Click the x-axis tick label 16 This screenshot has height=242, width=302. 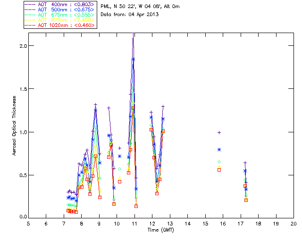click(x=223, y=224)
